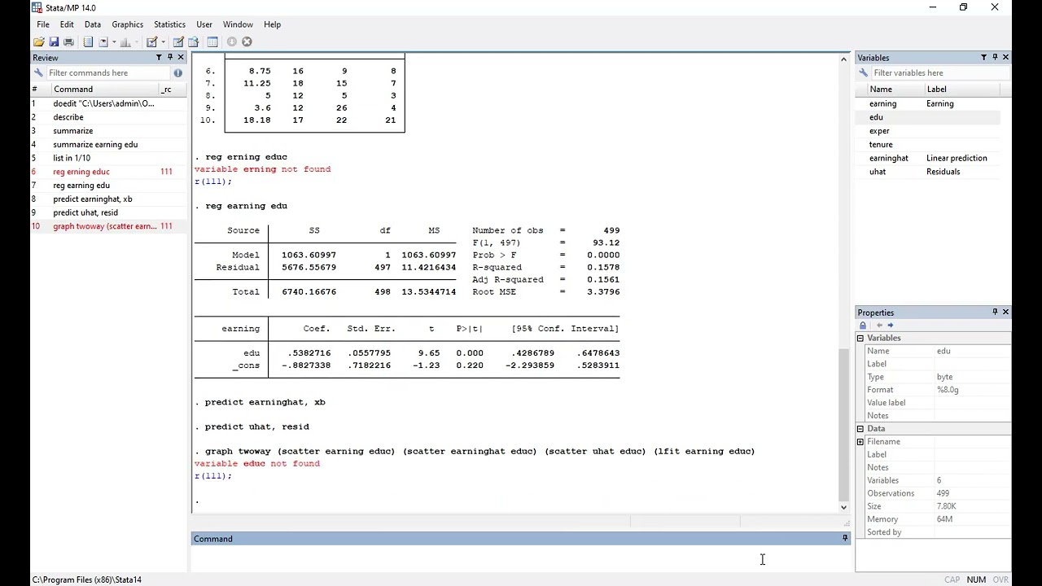Click the funnel icon in Variables panel
1042x586 pixels.
[983, 58]
